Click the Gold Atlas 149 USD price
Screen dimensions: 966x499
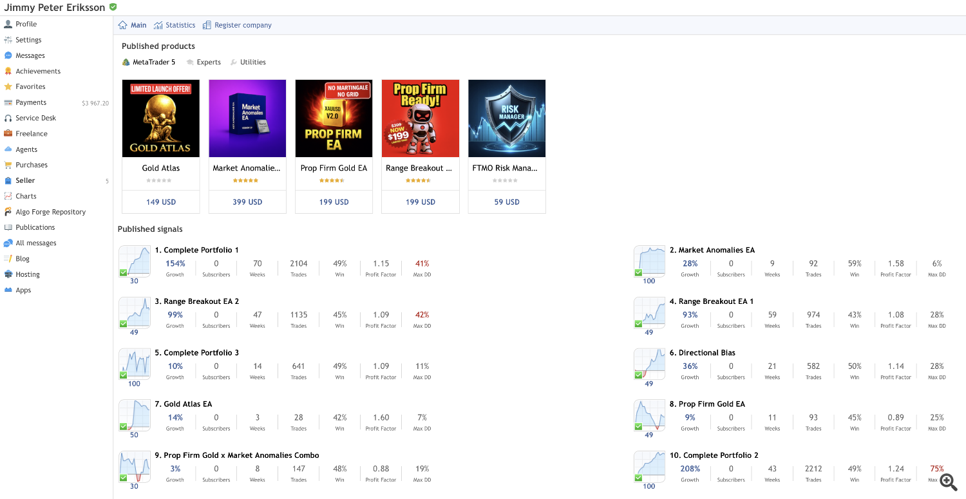click(161, 202)
